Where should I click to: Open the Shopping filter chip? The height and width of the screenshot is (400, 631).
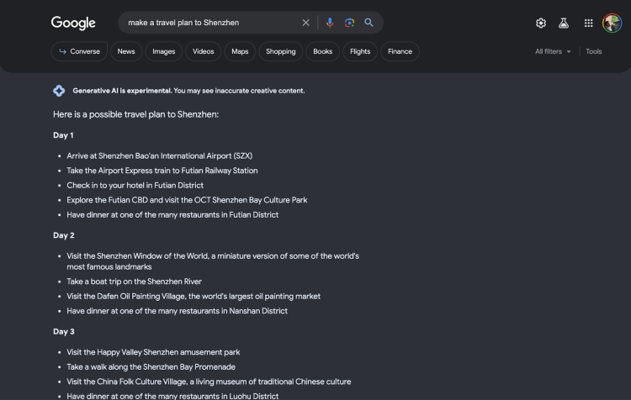click(x=281, y=51)
